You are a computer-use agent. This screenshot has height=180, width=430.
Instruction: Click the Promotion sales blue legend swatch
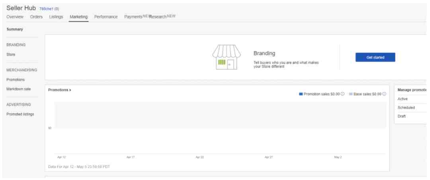pos(301,94)
